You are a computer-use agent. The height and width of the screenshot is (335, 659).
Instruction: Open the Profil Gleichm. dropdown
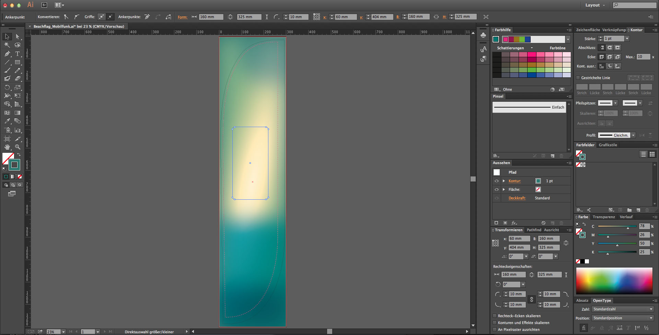click(633, 135)
